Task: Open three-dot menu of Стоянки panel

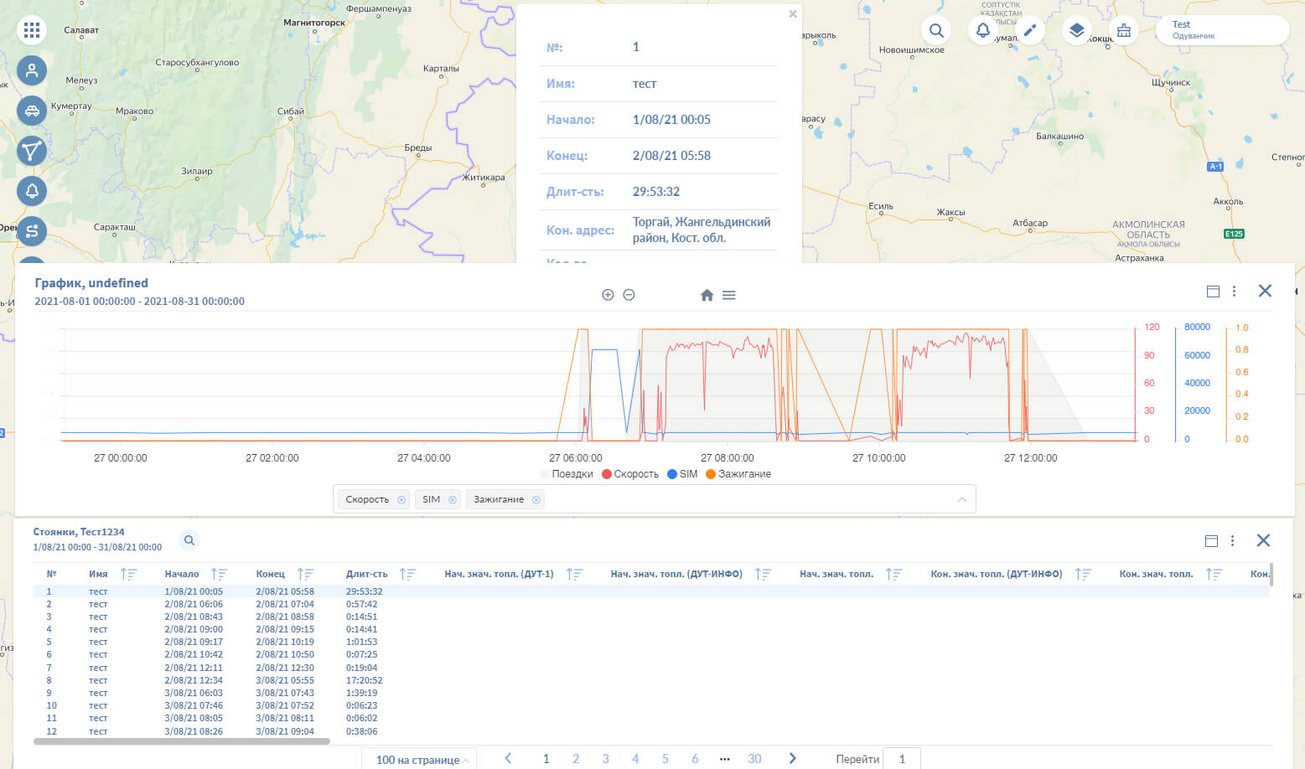Action: (1232, 541)
